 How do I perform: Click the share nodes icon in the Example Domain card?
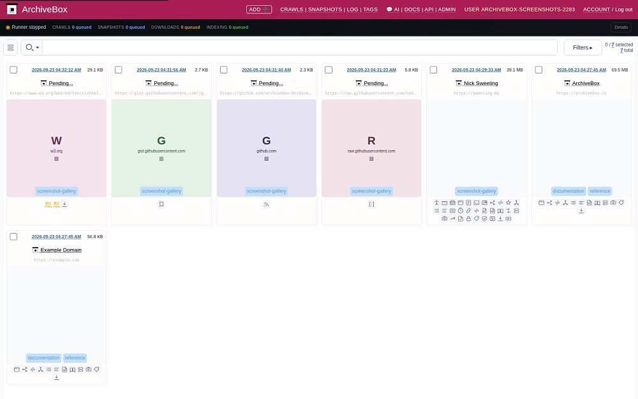[x=25, y=370]
